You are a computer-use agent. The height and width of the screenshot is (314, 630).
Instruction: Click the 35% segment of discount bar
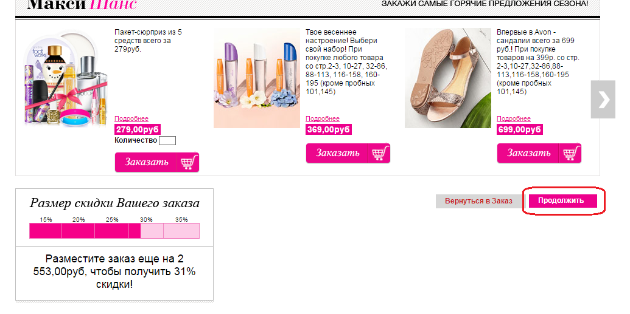coord(181,231)
